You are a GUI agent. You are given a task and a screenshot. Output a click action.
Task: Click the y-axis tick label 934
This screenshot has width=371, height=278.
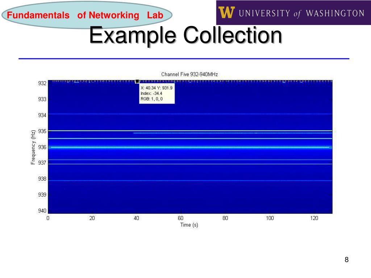[x=42, y=115]
